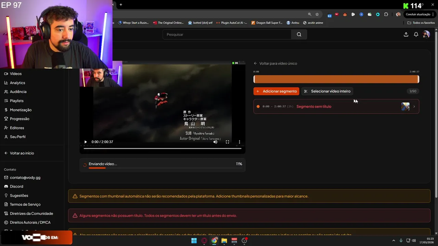Open the notifications bell
This screenshot has height=246, width=438.
(416, 34)
